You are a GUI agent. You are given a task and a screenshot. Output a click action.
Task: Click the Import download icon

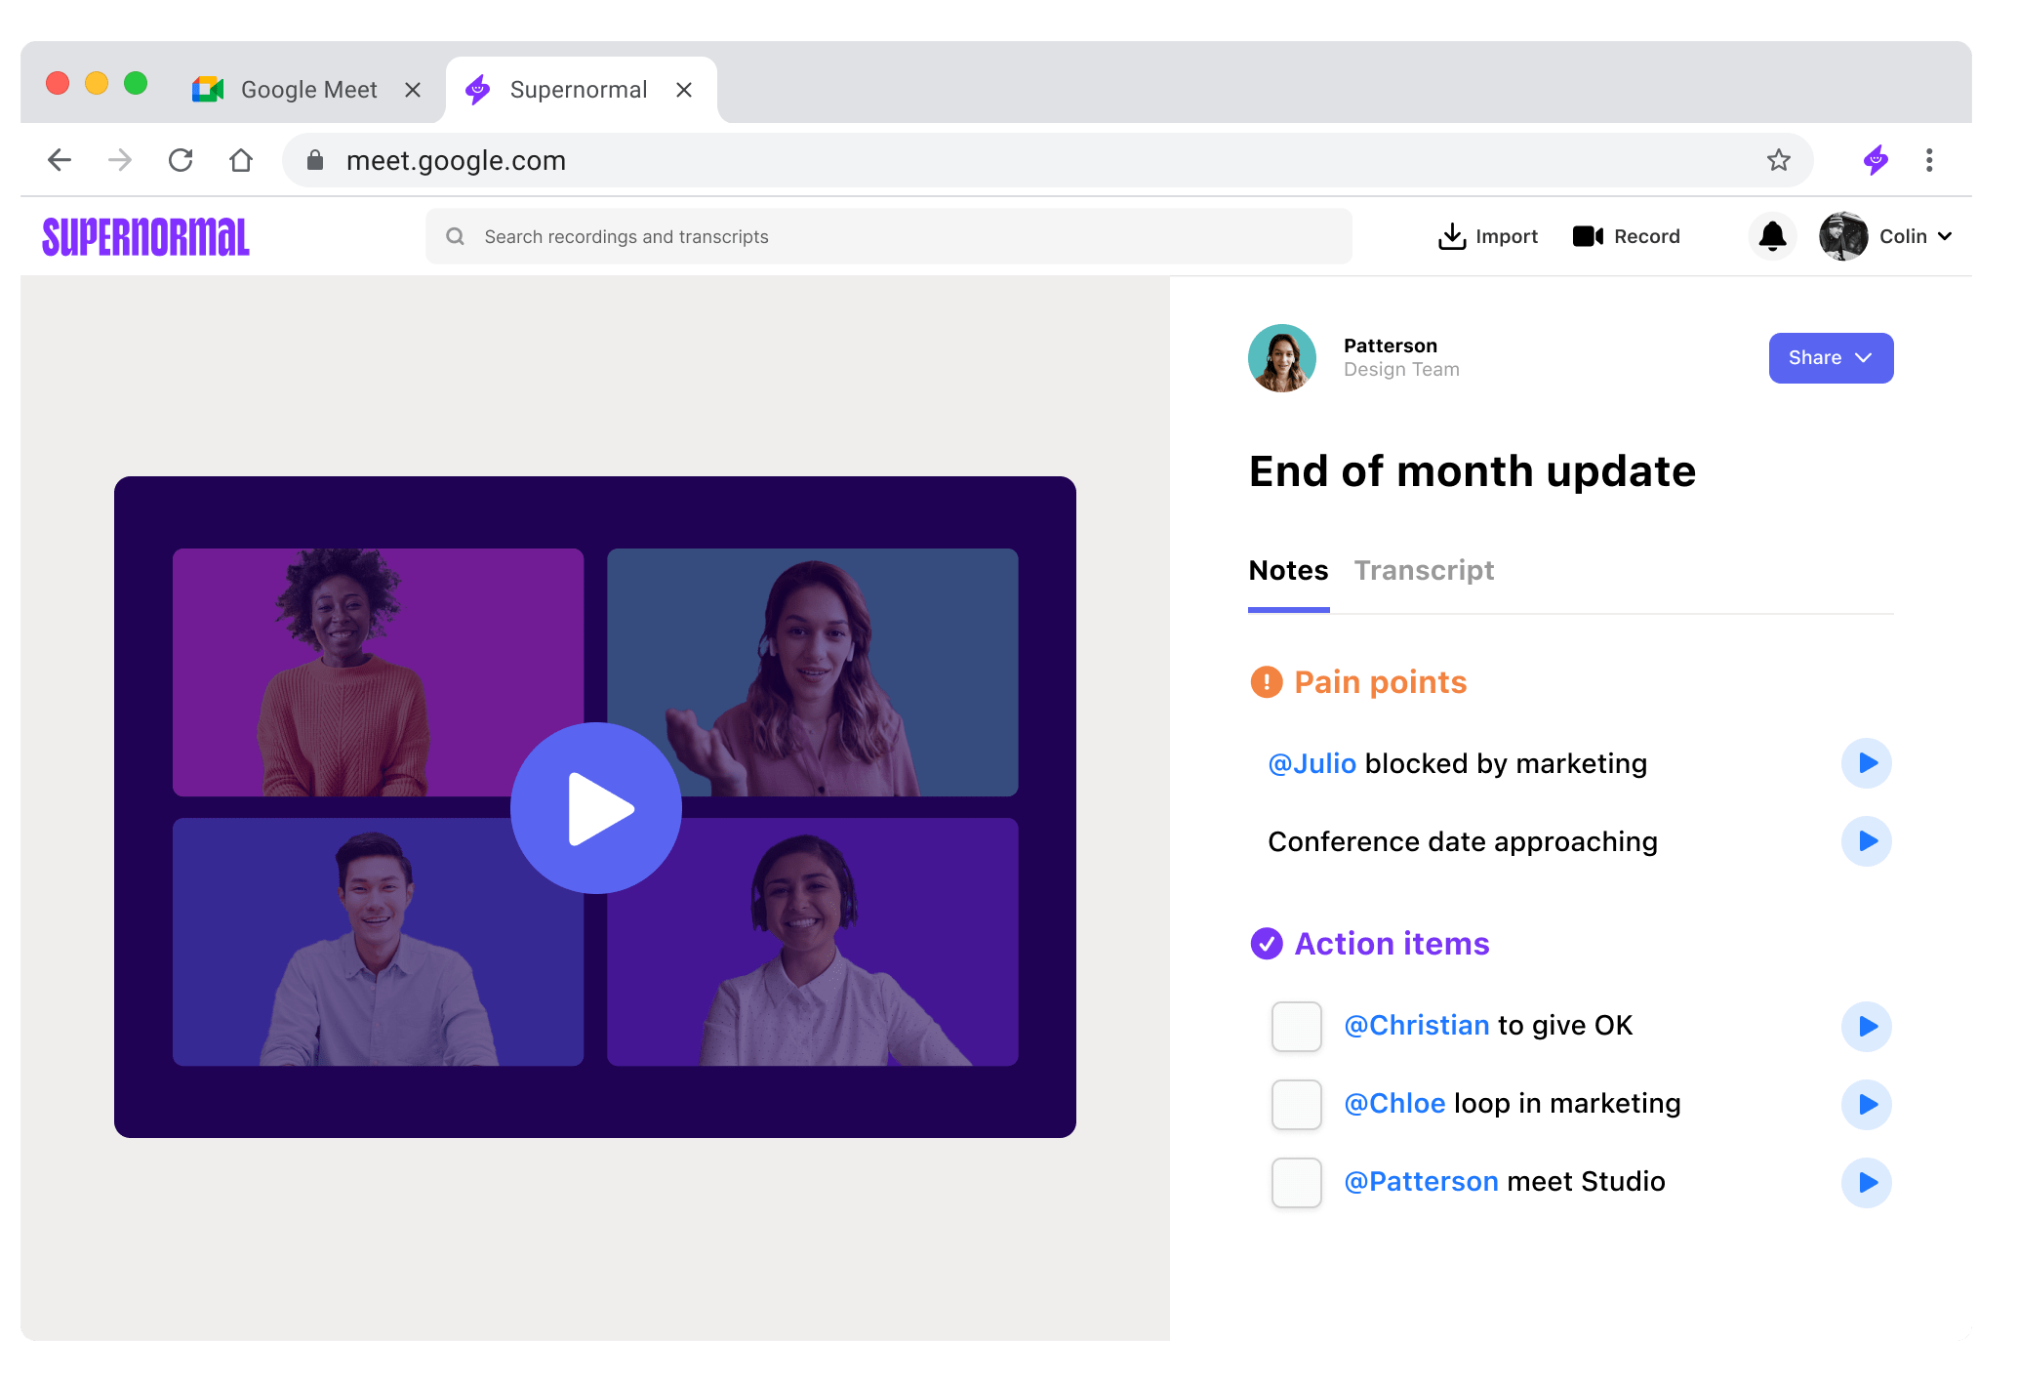tap(1452, 236)
